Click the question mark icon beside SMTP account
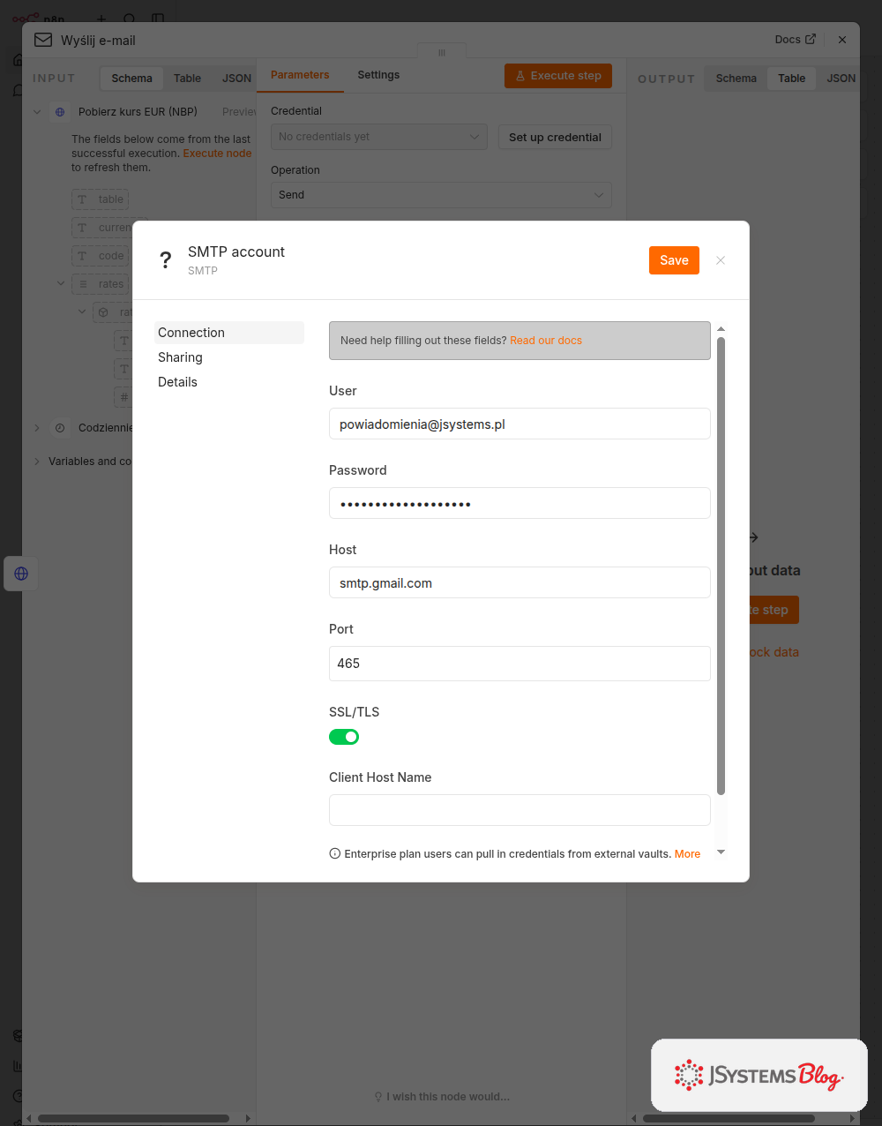Screen dimensions: 882x1126 [x=165, y=260]
